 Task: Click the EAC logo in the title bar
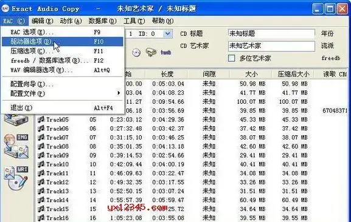point(5,8)
